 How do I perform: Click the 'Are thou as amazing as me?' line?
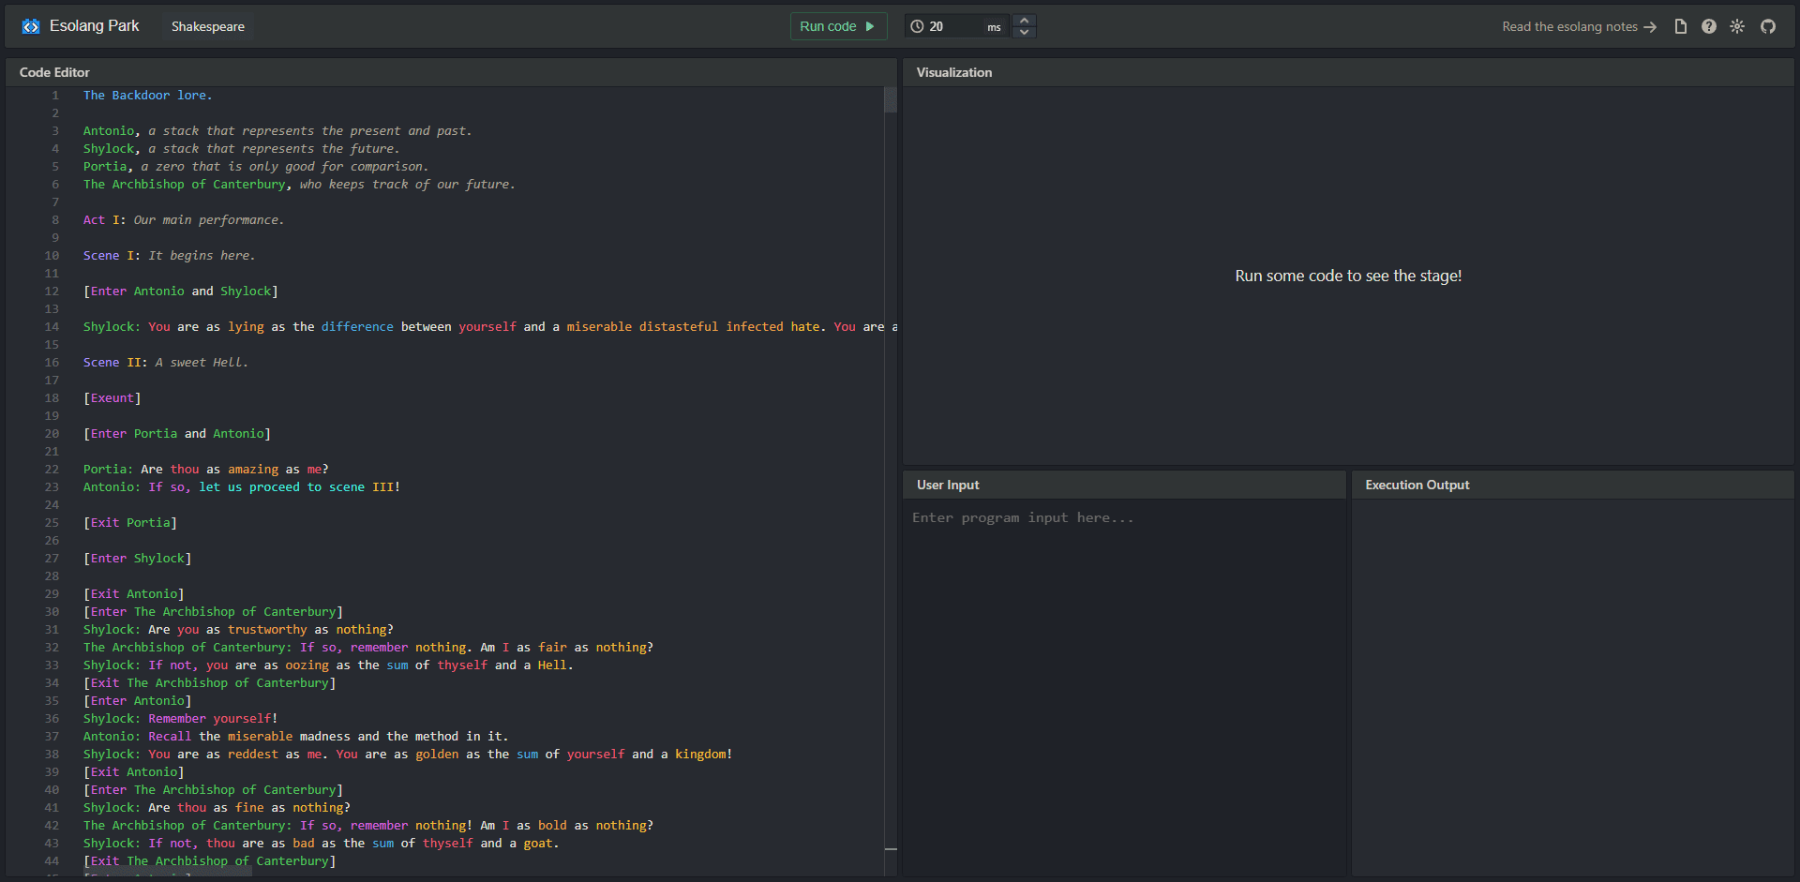[205, 470]
